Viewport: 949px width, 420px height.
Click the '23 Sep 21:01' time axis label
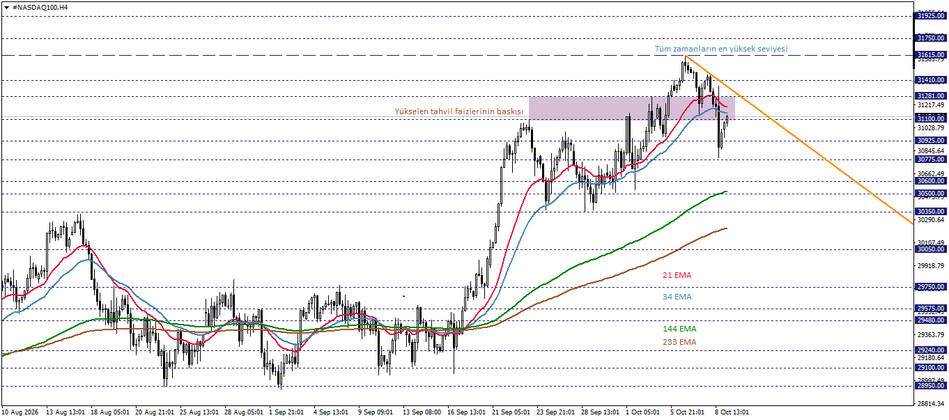click(x=556, y=412)
